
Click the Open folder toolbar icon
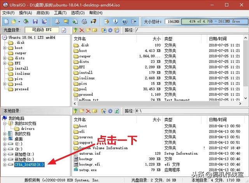pyautogui.click(x=14, y=21)
